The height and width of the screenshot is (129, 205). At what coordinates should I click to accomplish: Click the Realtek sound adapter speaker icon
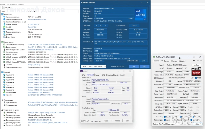[x=4, y=105]
